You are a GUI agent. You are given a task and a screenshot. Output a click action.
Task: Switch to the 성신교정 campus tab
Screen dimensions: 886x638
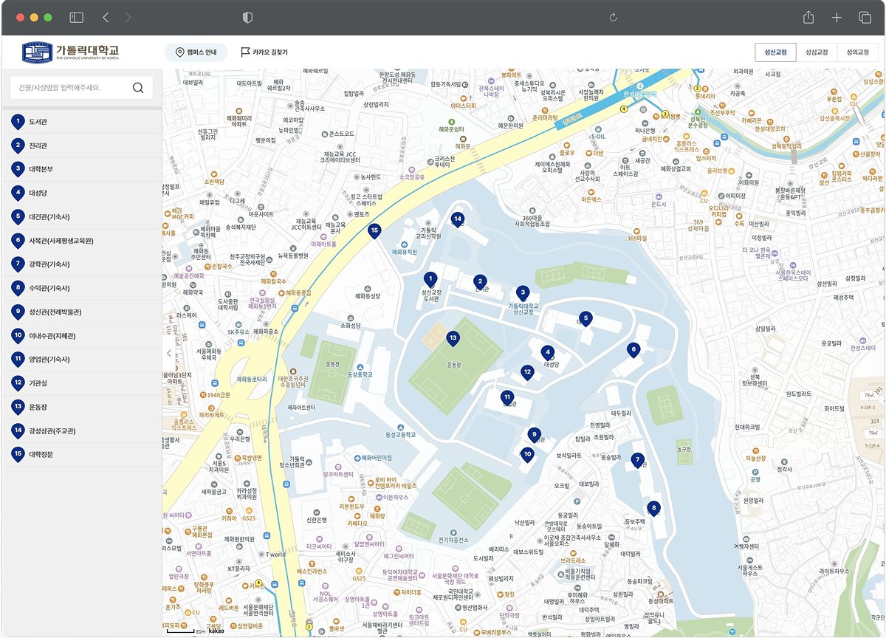pyautogui.click(x=775, y=52)
